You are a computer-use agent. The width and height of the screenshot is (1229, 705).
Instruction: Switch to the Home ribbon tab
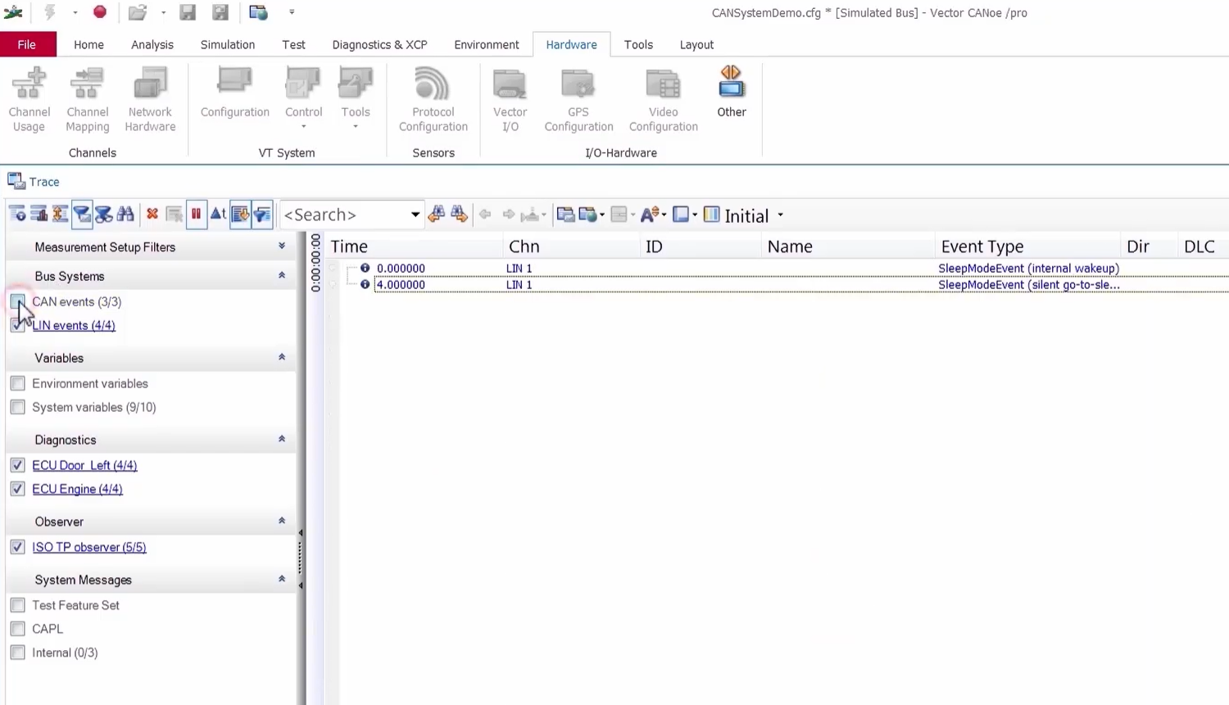[x=88, y=44]
